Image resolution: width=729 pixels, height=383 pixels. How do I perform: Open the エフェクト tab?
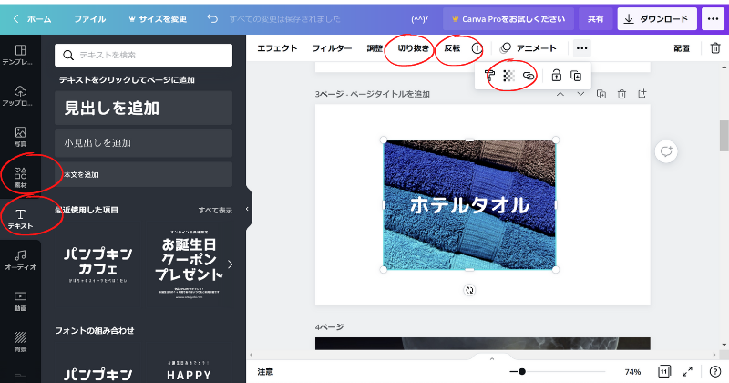click(x=279, y=48)
